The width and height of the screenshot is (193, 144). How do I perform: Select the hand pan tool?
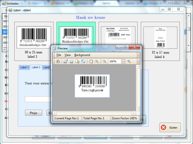click(x=91, y=61)
